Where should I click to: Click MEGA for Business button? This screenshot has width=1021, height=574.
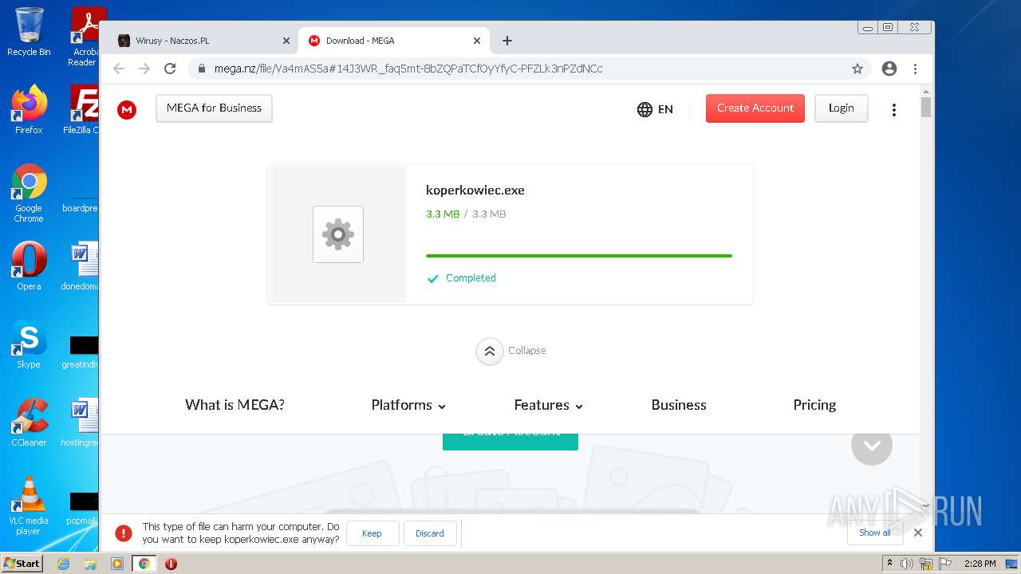coord(214,108)
